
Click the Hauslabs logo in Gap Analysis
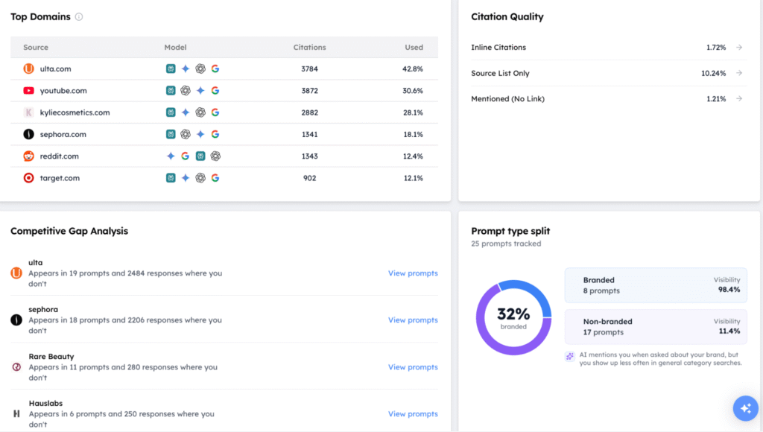[16, 413]
